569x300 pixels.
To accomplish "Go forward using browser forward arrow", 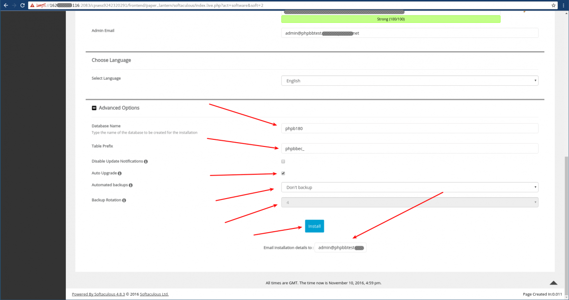I will 13,5.
